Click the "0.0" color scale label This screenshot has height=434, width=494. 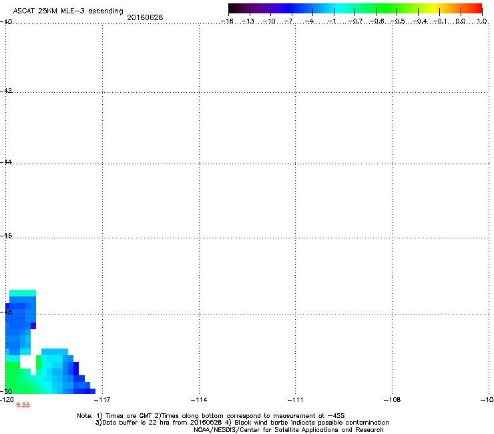461,21
